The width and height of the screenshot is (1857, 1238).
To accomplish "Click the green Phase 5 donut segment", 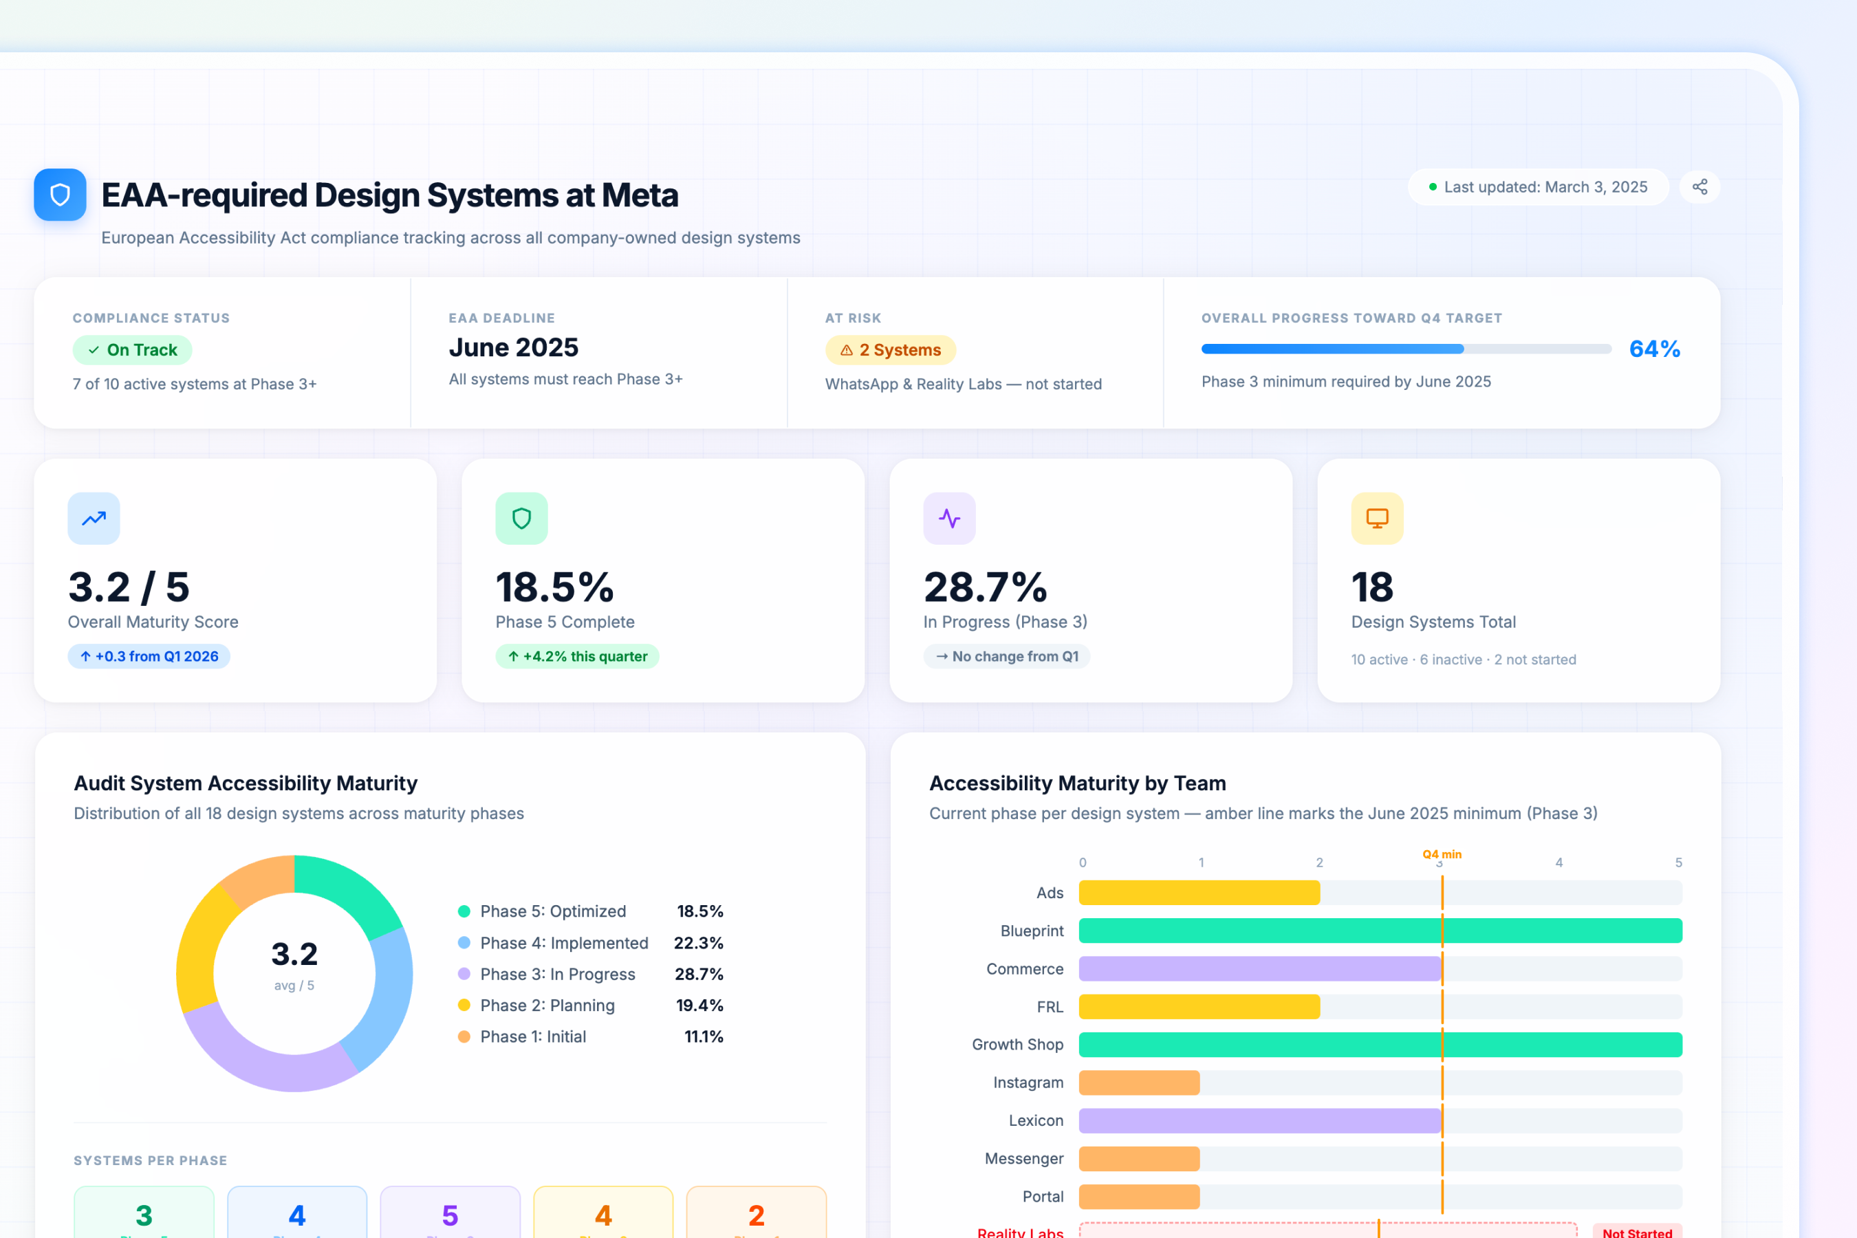I will [x=350, y=889].
